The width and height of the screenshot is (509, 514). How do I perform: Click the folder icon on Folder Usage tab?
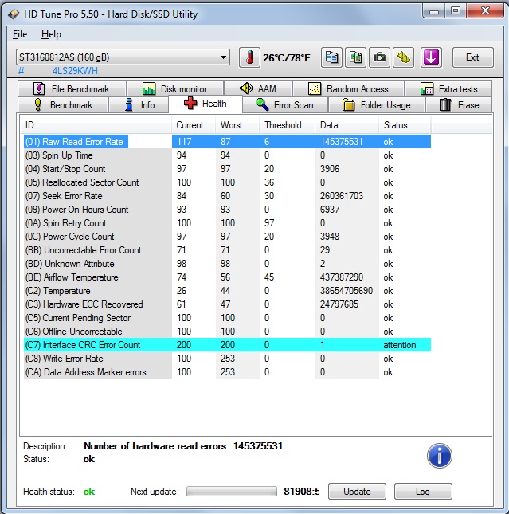pyautogui.click(x=348, y=105)
